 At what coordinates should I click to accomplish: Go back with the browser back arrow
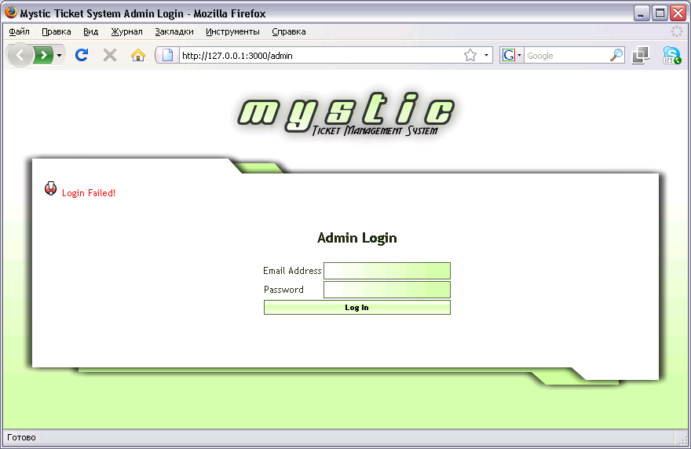20,55
